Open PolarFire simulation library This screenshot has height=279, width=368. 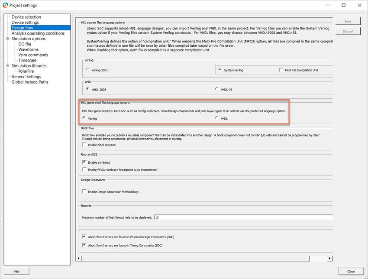26,71
